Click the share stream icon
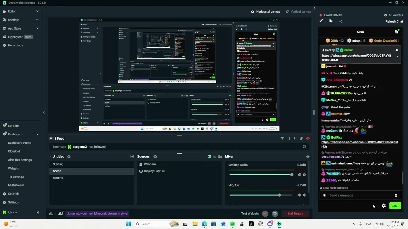Image resolution: width=408 pixels, height=229 pixels. (341, 21)
